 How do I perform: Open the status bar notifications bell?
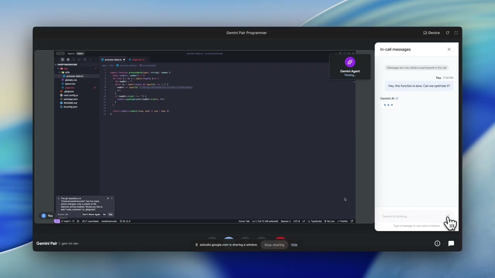coord(352,221)
